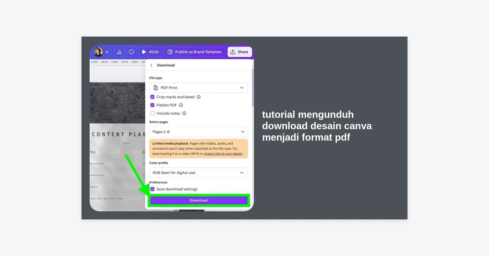Expand the Pages 1–8 selection dropdown
Viewport: 489px width, 256px height.
198,132
